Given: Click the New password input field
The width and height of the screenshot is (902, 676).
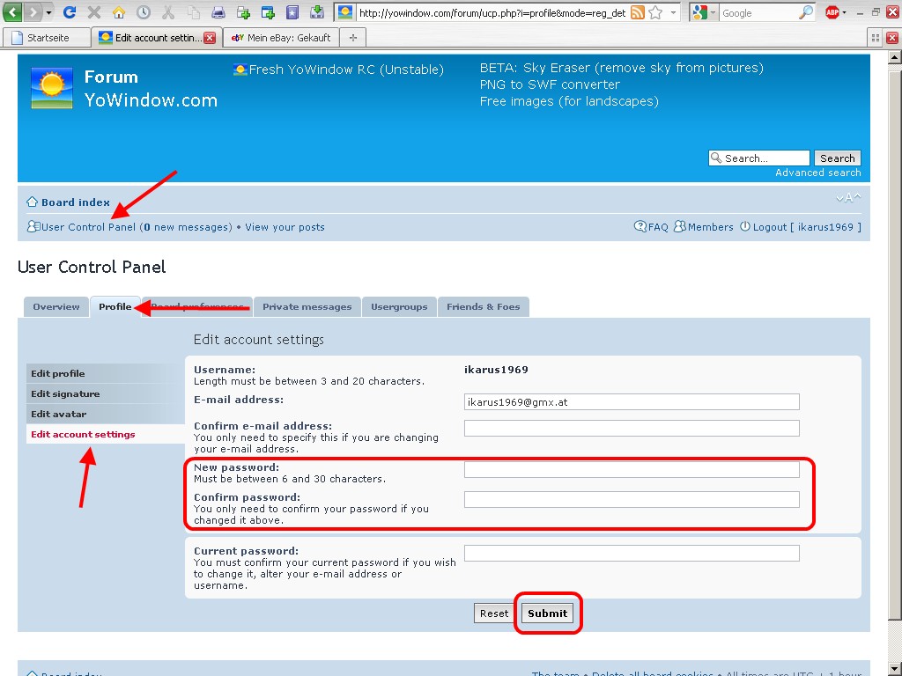Looking at the screenshot, I should (x=631, y=469).
